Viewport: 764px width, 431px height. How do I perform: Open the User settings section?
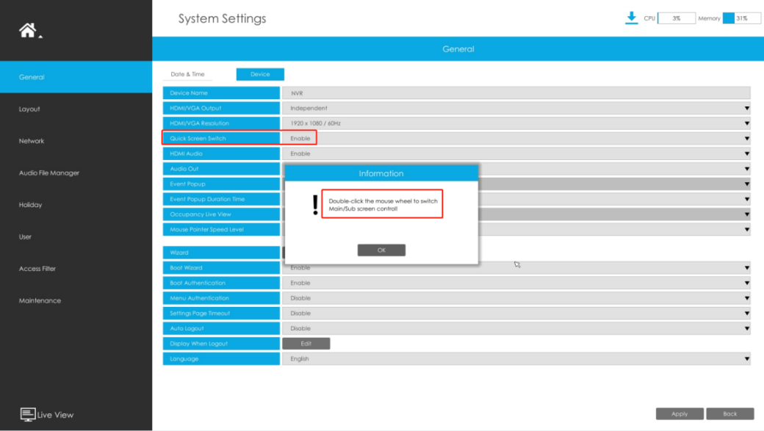[25, 236]
